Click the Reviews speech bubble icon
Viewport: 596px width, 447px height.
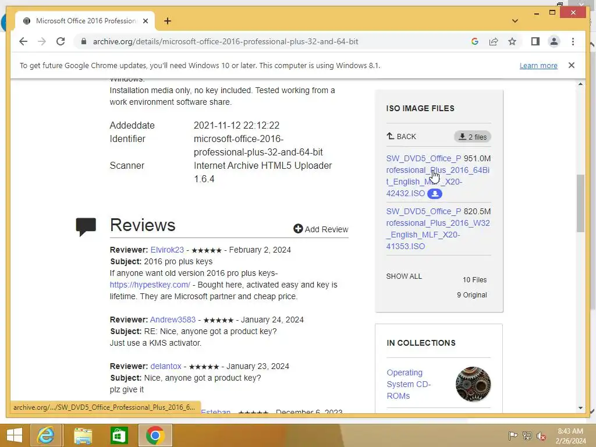pos(86,227)
